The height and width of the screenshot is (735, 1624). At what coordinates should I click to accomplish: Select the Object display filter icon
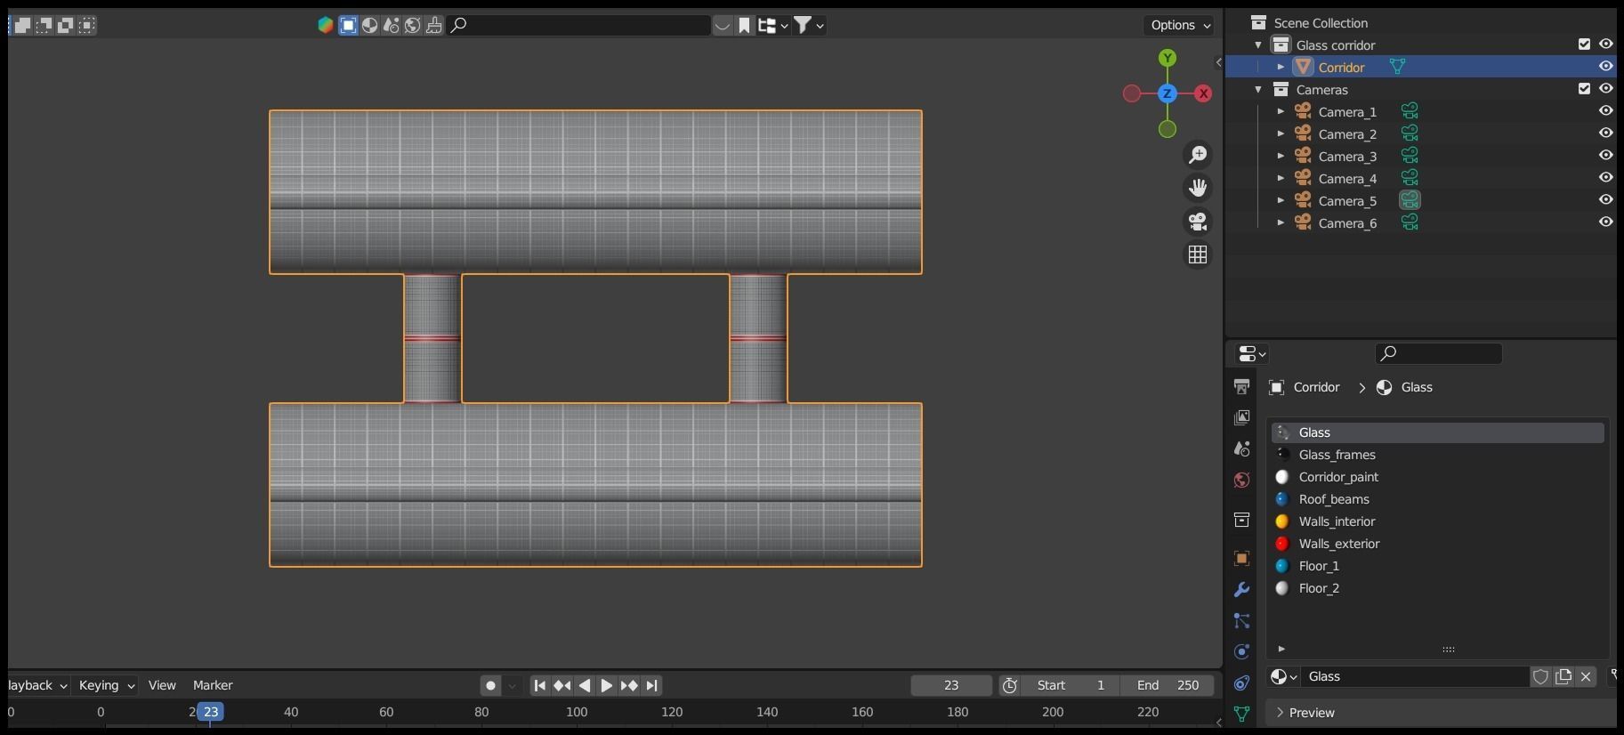[348, 25]
